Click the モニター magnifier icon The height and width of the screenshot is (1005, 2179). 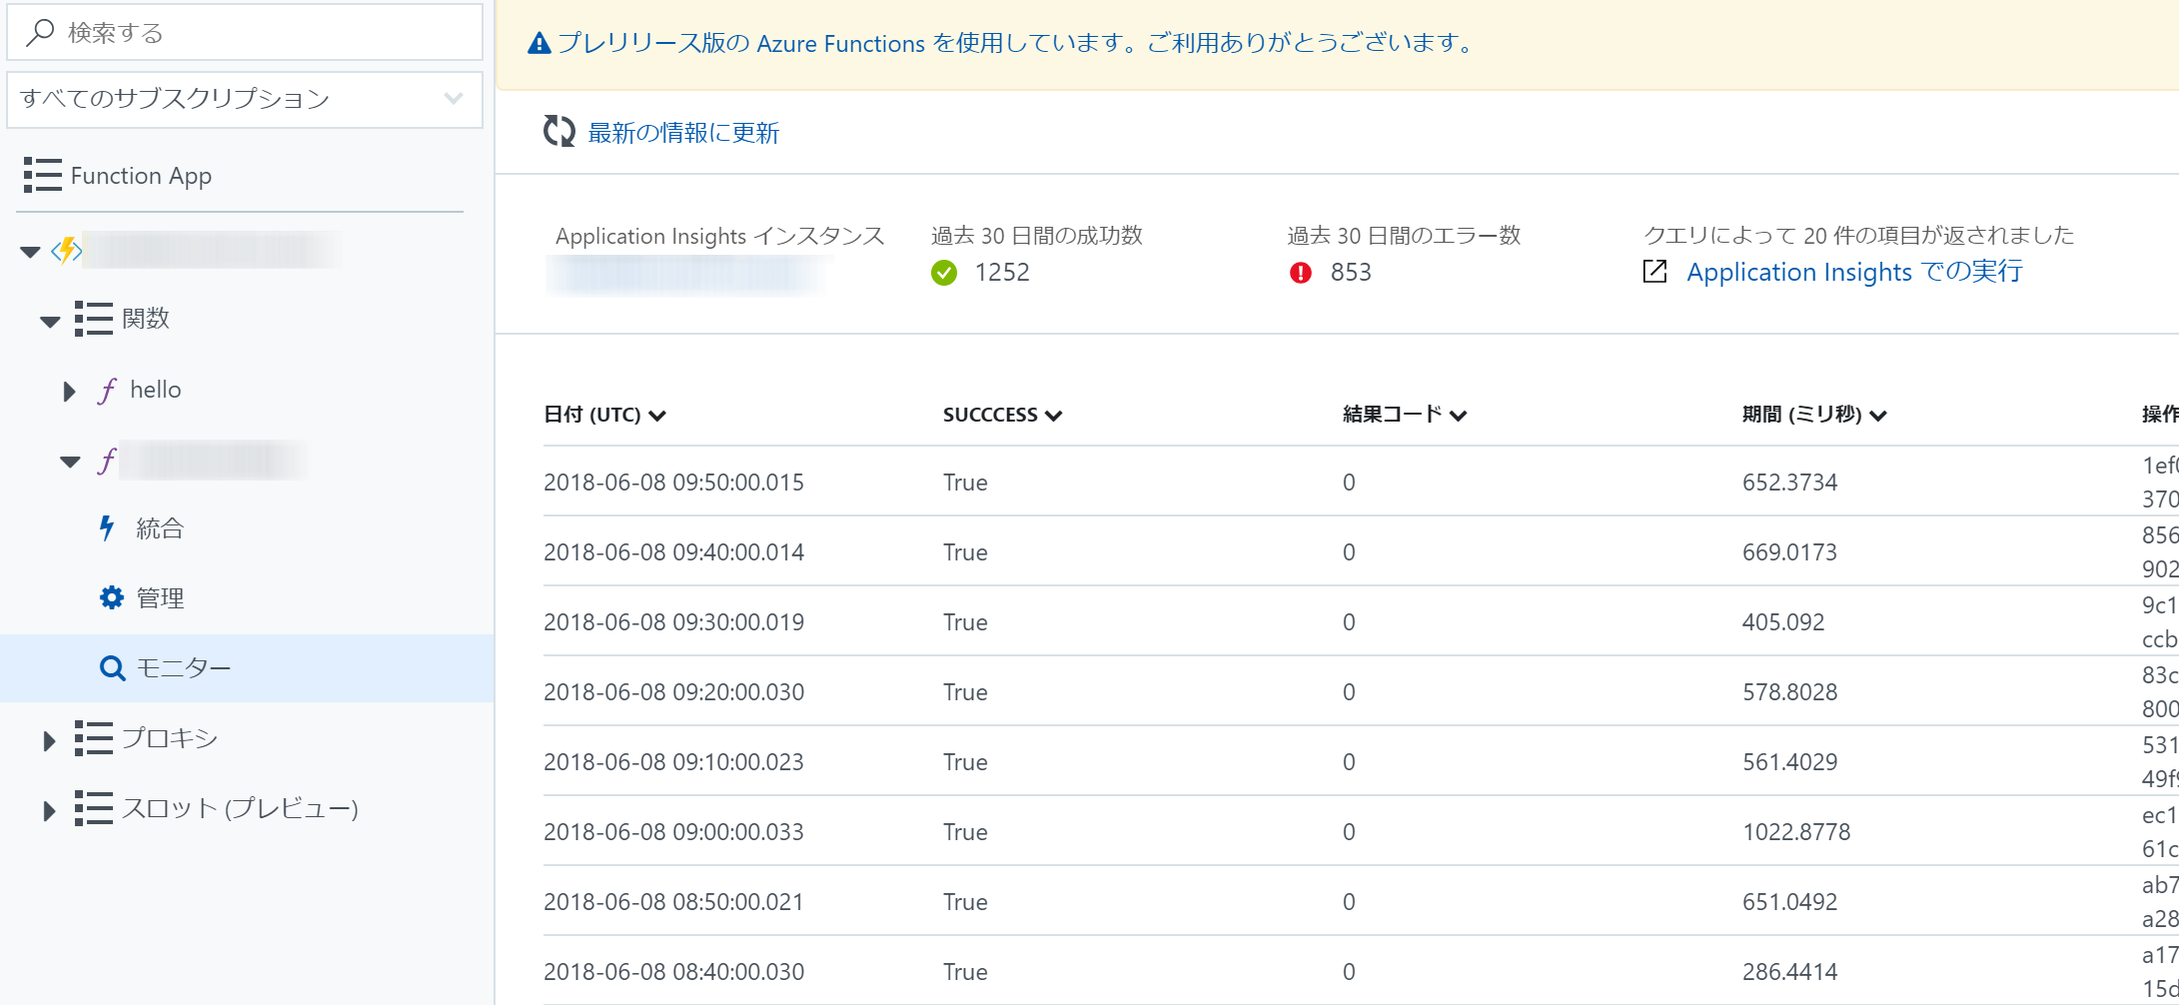[x=112, y=667]
